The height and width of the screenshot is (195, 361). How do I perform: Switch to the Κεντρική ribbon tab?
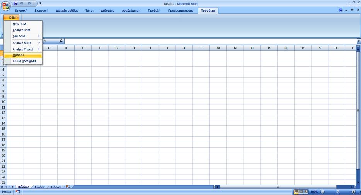[x=21, y=10]
